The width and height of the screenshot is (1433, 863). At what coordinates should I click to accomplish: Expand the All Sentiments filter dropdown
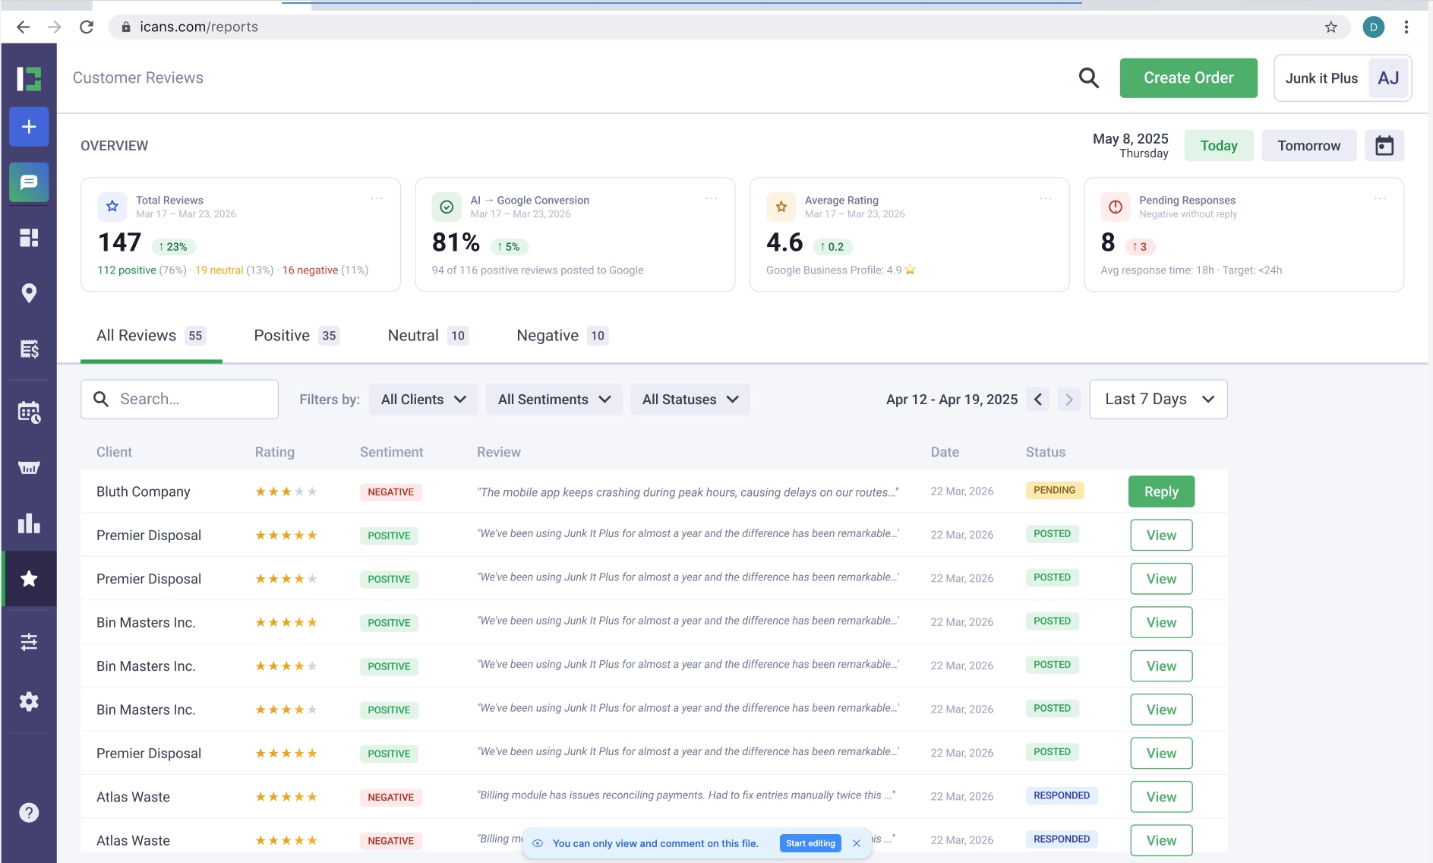pos(554,400)
